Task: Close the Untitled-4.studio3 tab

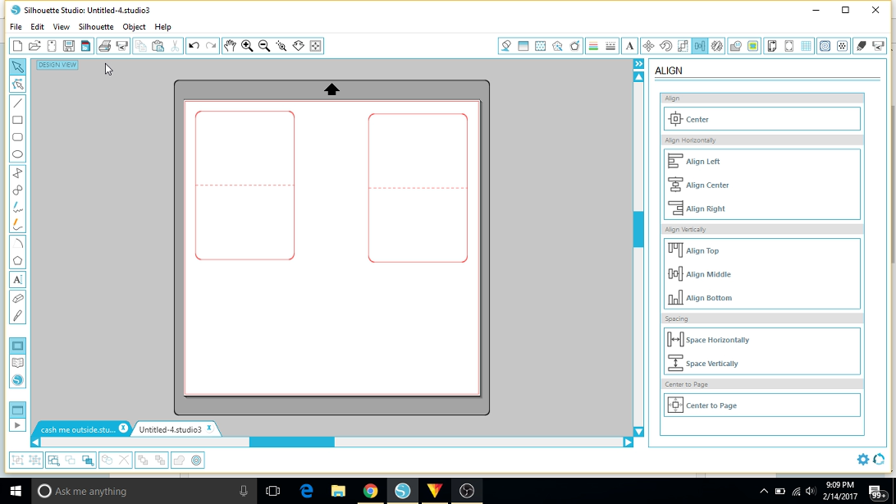Action: [x=209, y=428]
